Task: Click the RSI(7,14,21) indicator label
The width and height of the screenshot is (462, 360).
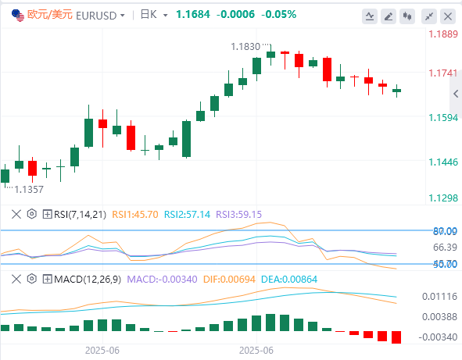Action: (x=80, y=214)
